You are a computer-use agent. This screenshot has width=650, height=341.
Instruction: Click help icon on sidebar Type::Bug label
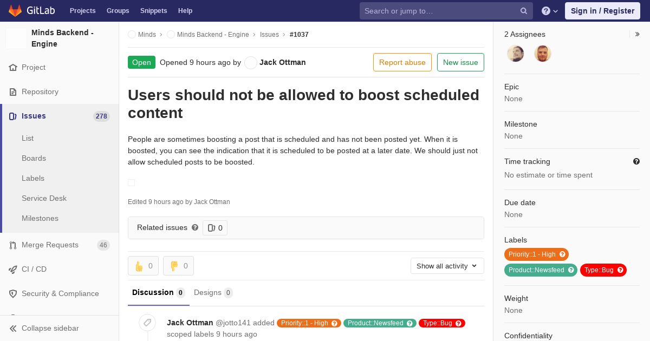(x=620, y=270)
